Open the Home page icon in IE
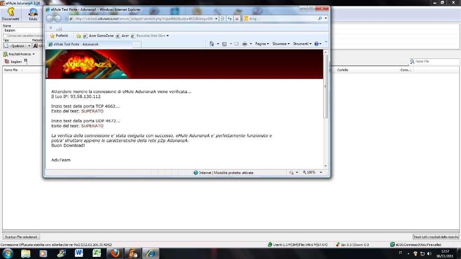Image resolution: width=461 pixels, height=259 pixels. click(212, 44)
